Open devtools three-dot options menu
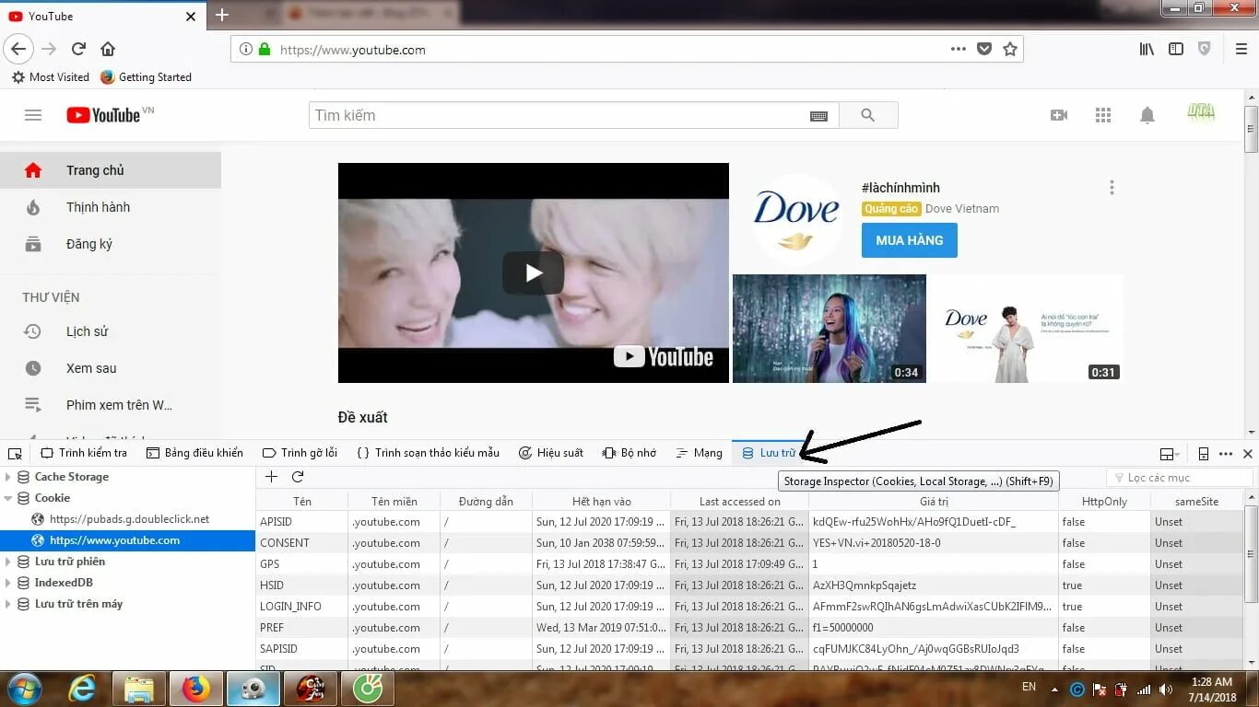The height and width of the screenshot is (707, 1259). pos(1226,453)
